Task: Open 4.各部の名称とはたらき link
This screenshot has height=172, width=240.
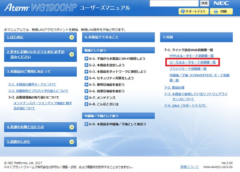Action: click(25, 127)
